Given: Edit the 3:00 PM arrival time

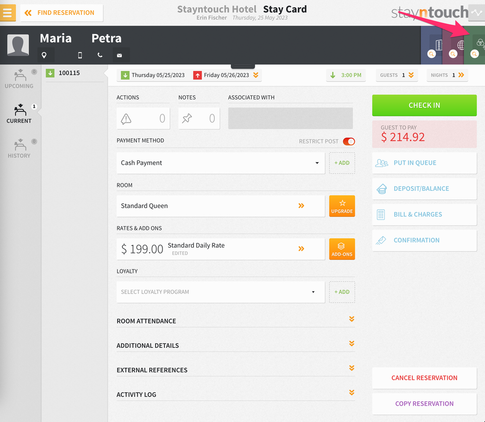Looking at the screenshot, I should (346, 75).
